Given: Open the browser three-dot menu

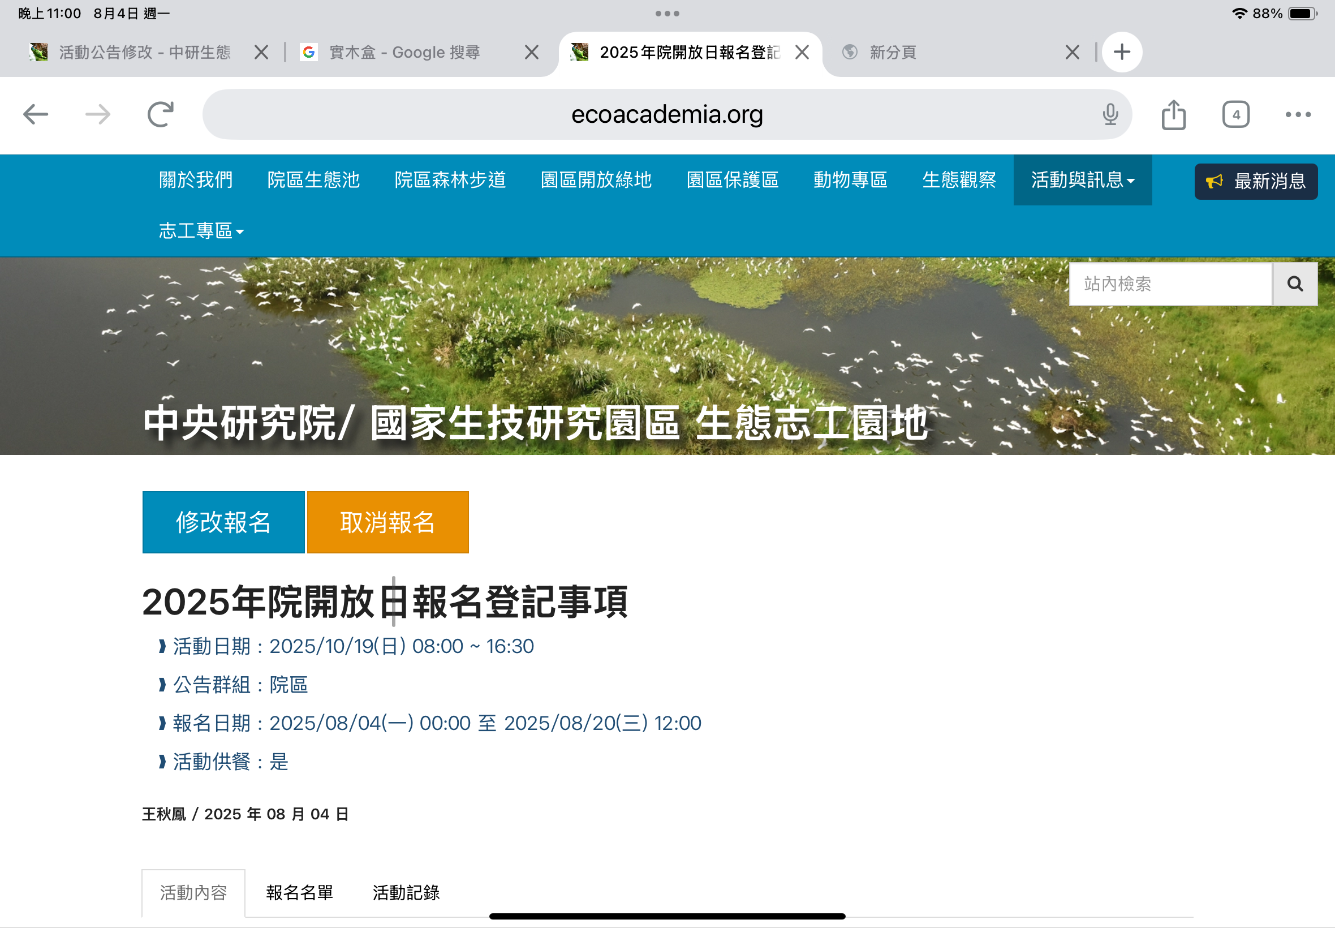Looking at the screenshot, I should [x=1297, y=114].
